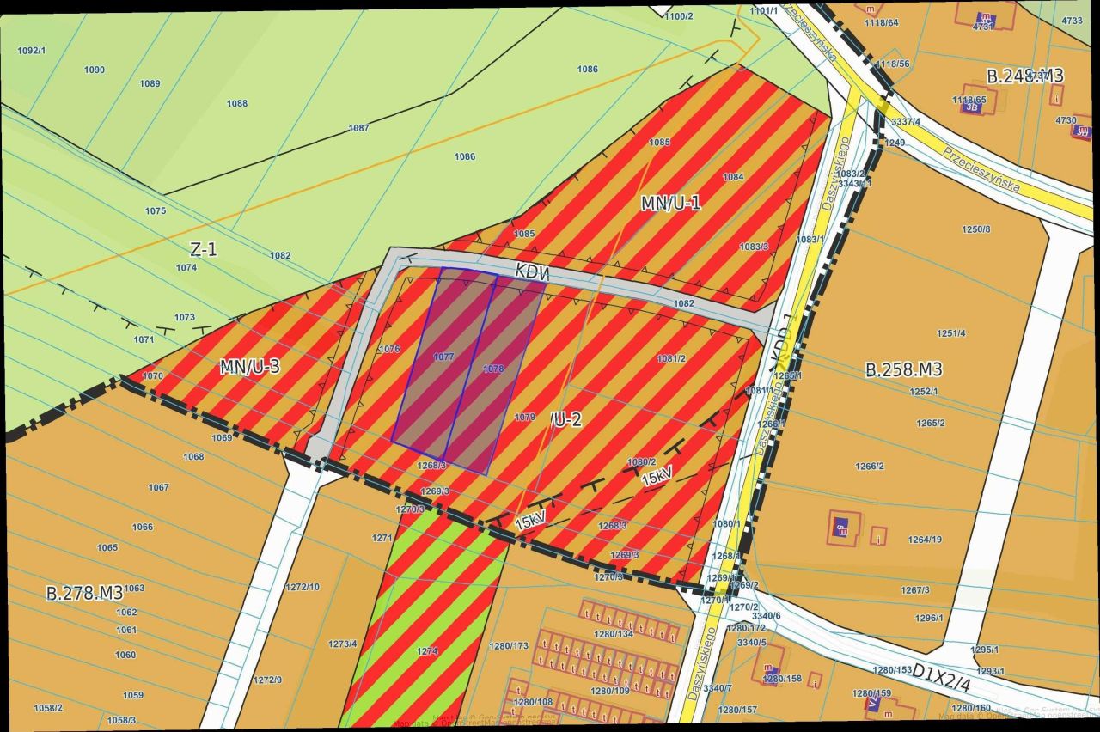The height and width of the screenshot is (732, 1100).
Task: Pick parcel 1074
Action: 186,267
